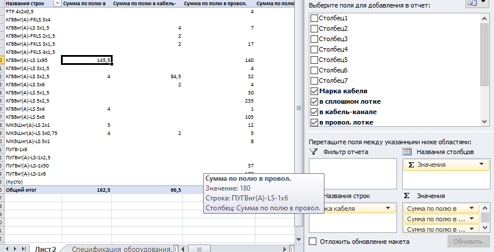The image size is (494, 252).
Task: Enable the Столбец1 field checkbox
Action: (314, 18)
